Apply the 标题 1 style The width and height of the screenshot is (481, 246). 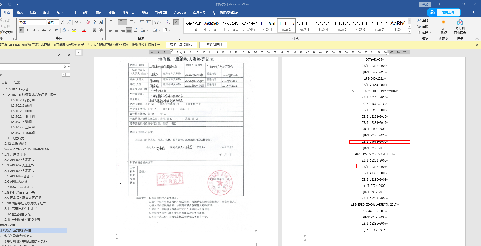(267, 26)
